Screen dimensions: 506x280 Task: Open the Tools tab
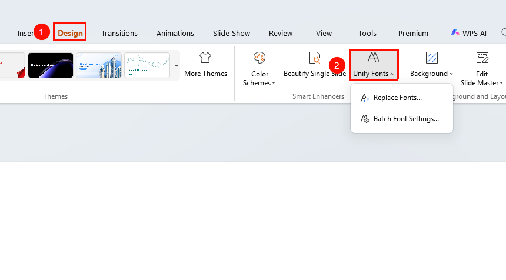click(x=367, y=33)
